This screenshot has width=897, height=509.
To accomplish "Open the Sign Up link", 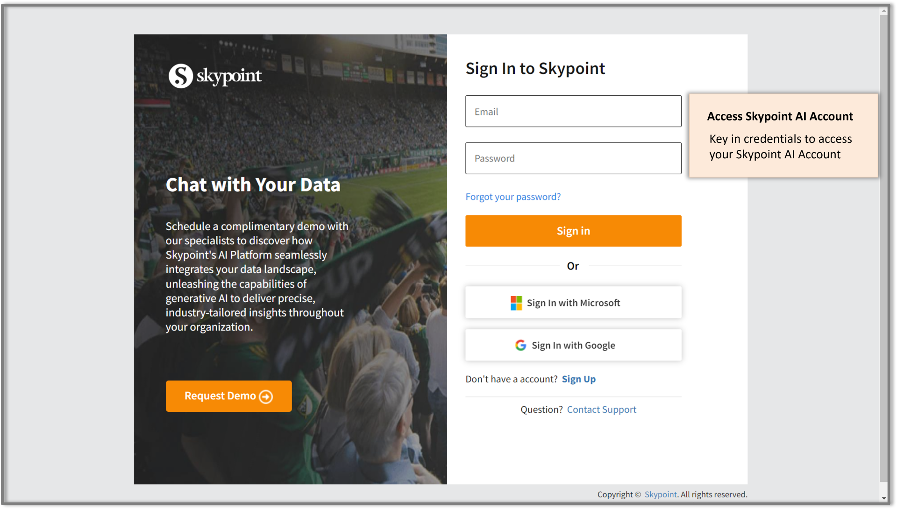I will [578, 379].
